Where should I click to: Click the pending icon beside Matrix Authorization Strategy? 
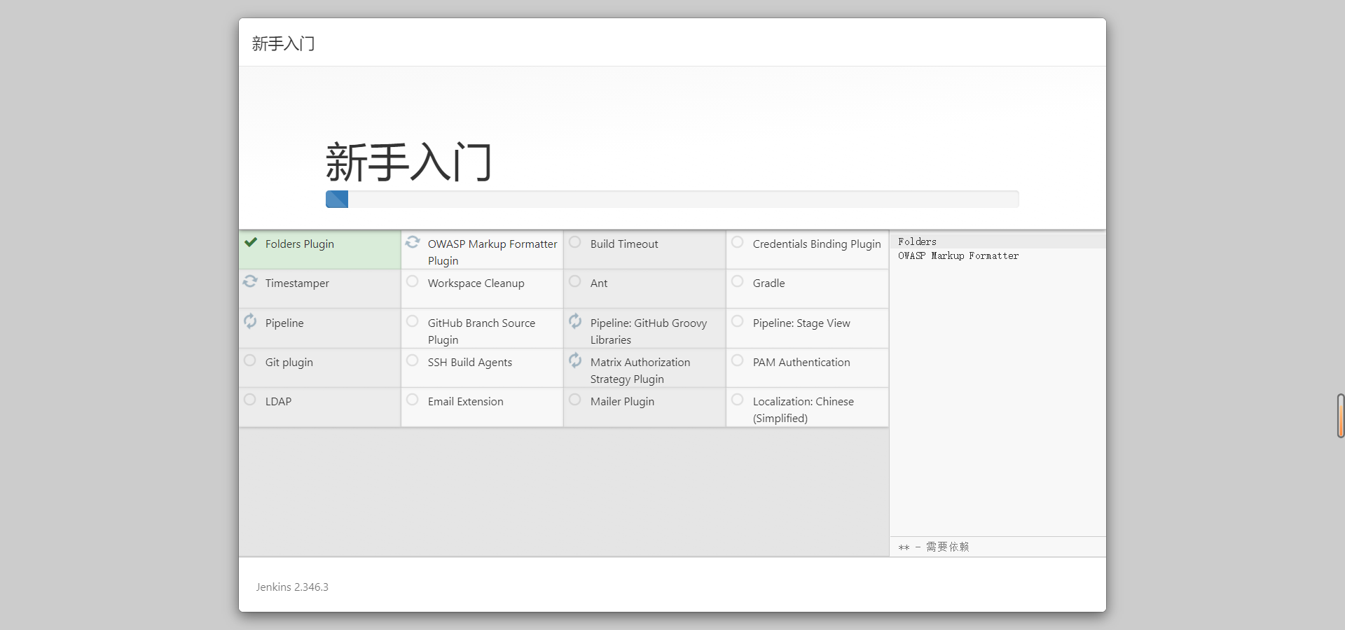click(x=575, y=360)
